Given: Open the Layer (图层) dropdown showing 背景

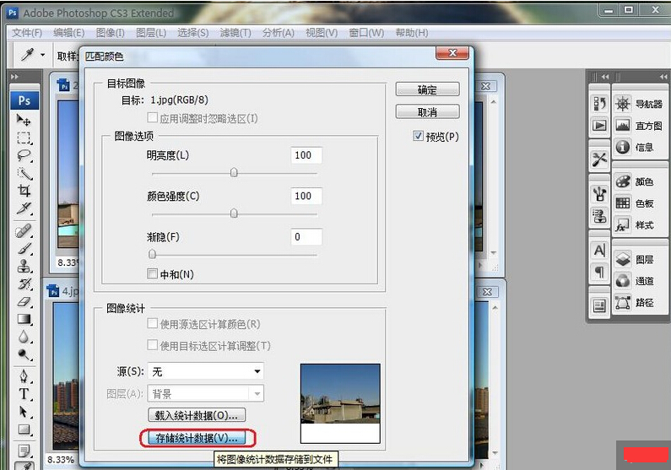Looking at the screenshot, I should point(206,393).
